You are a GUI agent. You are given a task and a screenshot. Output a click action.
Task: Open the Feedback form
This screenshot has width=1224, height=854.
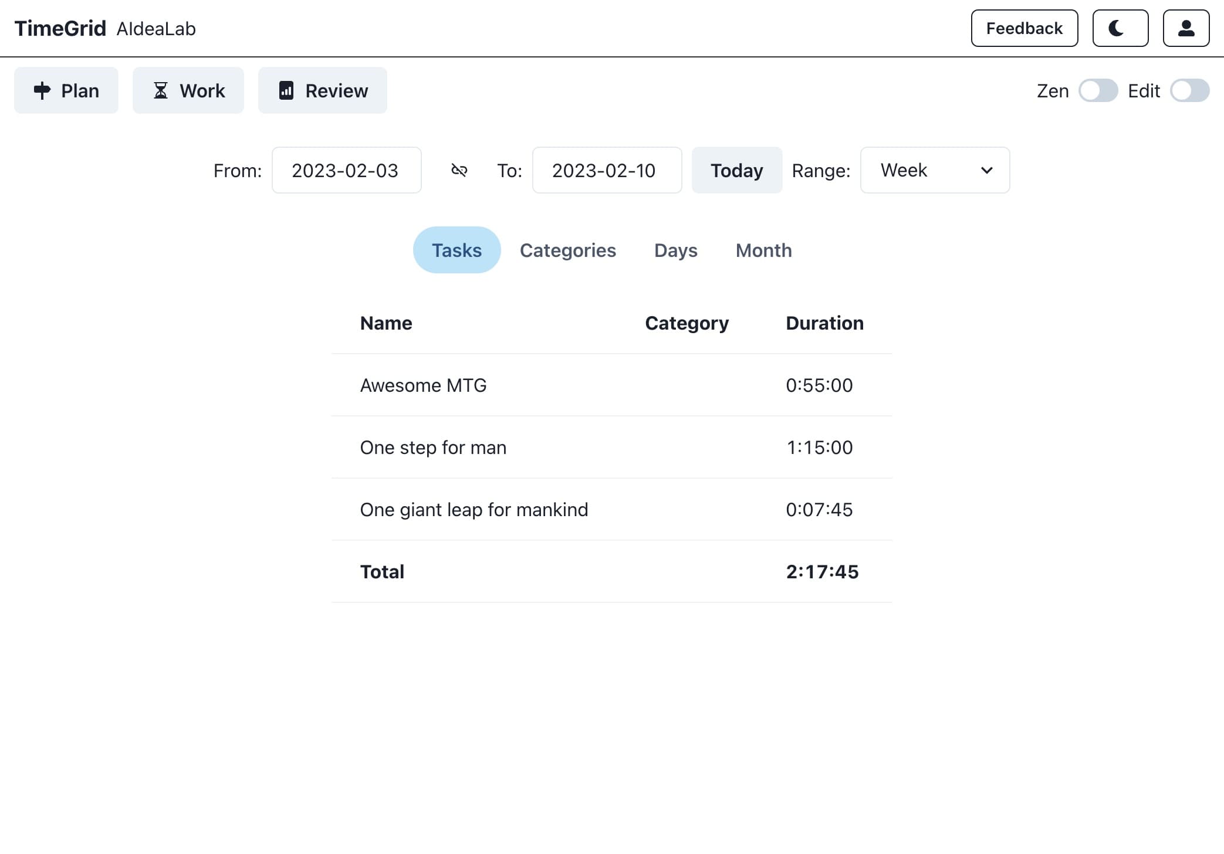(1024, 28)
